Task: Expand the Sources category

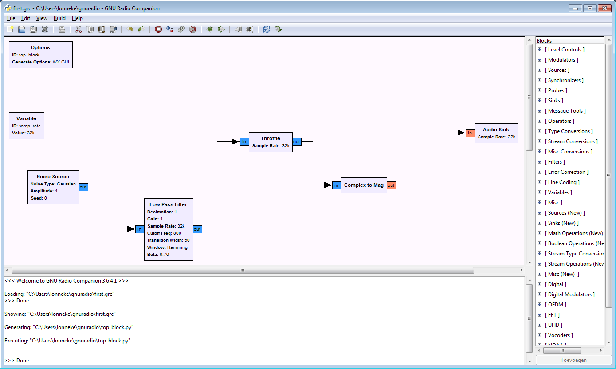Action: (x=540, y=70)
